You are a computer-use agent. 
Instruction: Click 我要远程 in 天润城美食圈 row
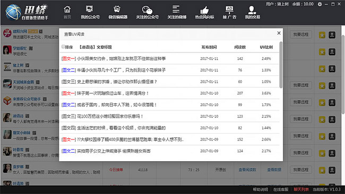(301, 85)
